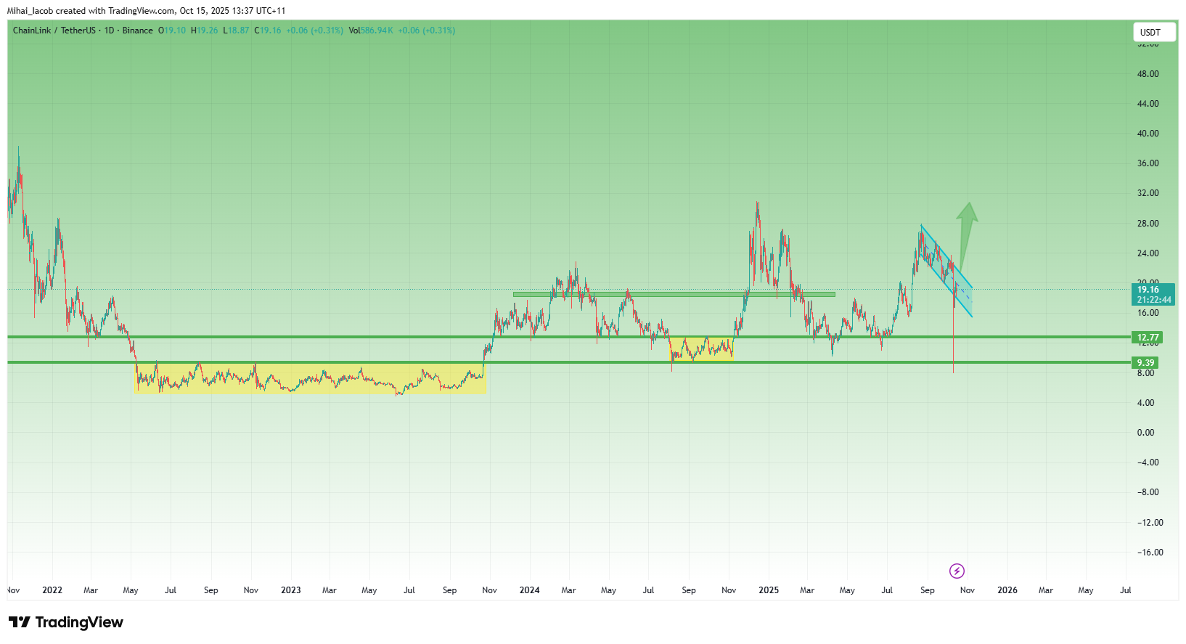Click the 12.77 horizontal line price tag
The image size is (1186, 644).
pyautogui.click(x=1148, y=338)
